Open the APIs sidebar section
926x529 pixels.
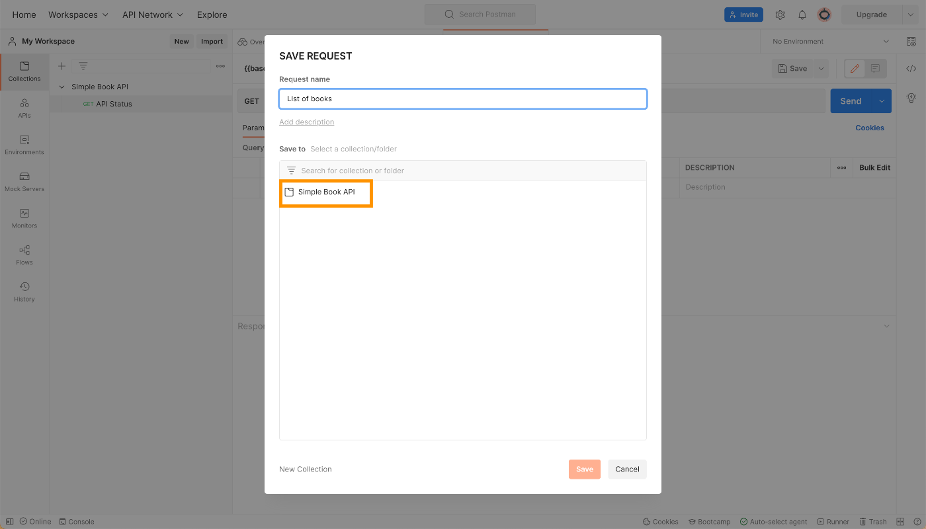pos(24,108)
